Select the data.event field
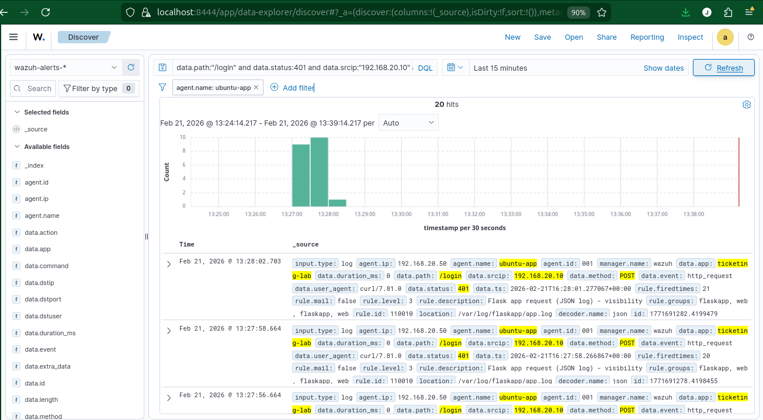Viewport: 763px width, 420px height. pos(40,349)
